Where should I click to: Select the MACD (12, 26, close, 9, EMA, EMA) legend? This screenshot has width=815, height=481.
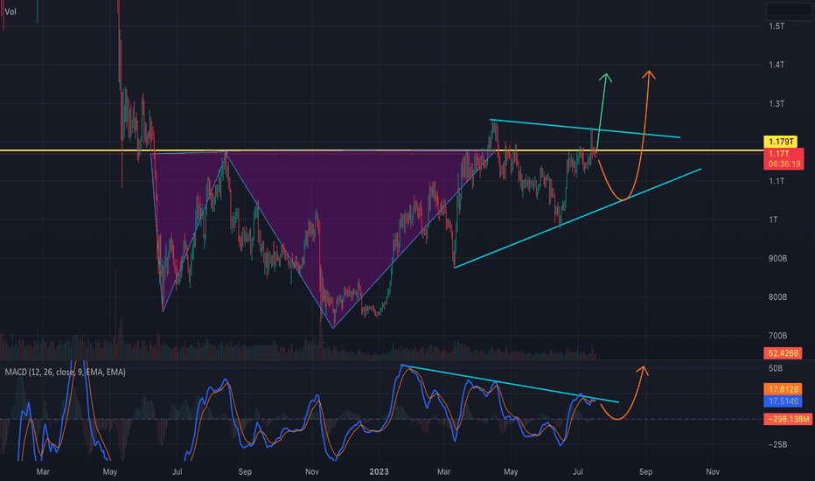click(65, 372)
